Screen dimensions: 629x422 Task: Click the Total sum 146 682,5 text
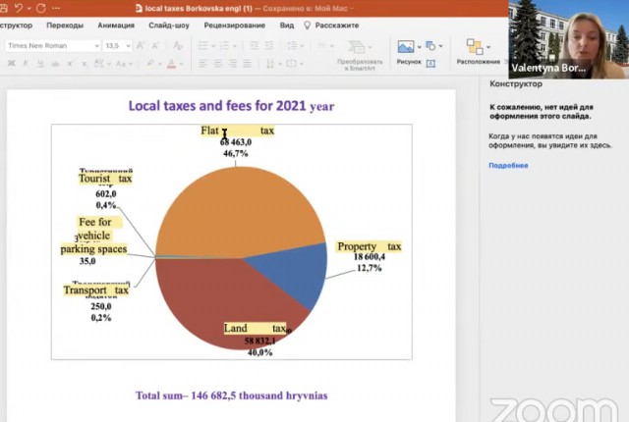click(232, 396)
